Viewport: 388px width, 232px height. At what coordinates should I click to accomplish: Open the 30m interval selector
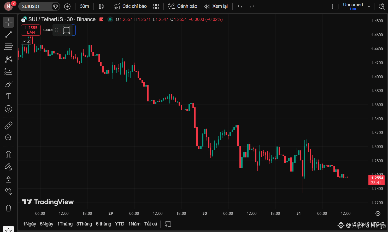[84, 6]
